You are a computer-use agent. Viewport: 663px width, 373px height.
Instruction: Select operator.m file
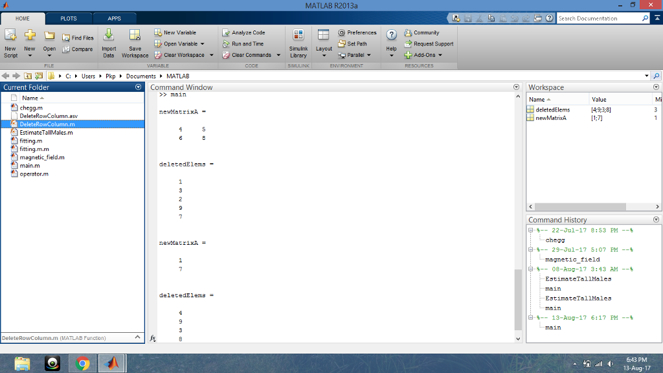pyautogui.click(x=34, y=174)
